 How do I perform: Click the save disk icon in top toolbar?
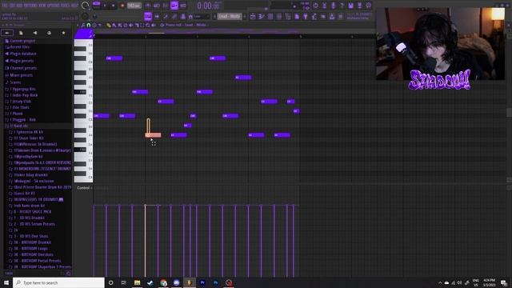(350, 6)
